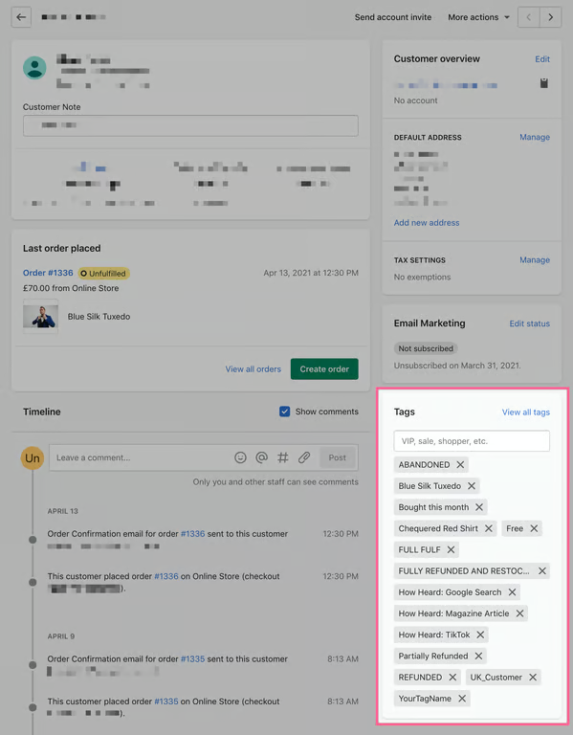Edit the Customer overview
This screenshot has width=573, height=735.
pos(542,59)
